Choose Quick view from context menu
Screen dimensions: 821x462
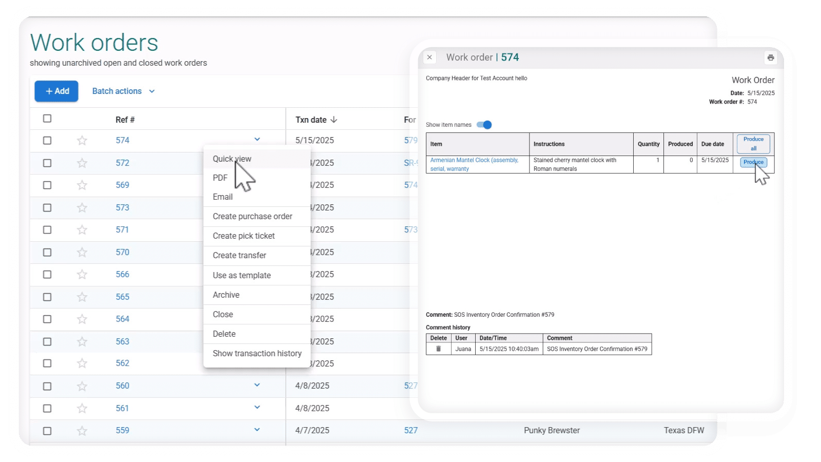pyautogui.click(x=257, y=159)
